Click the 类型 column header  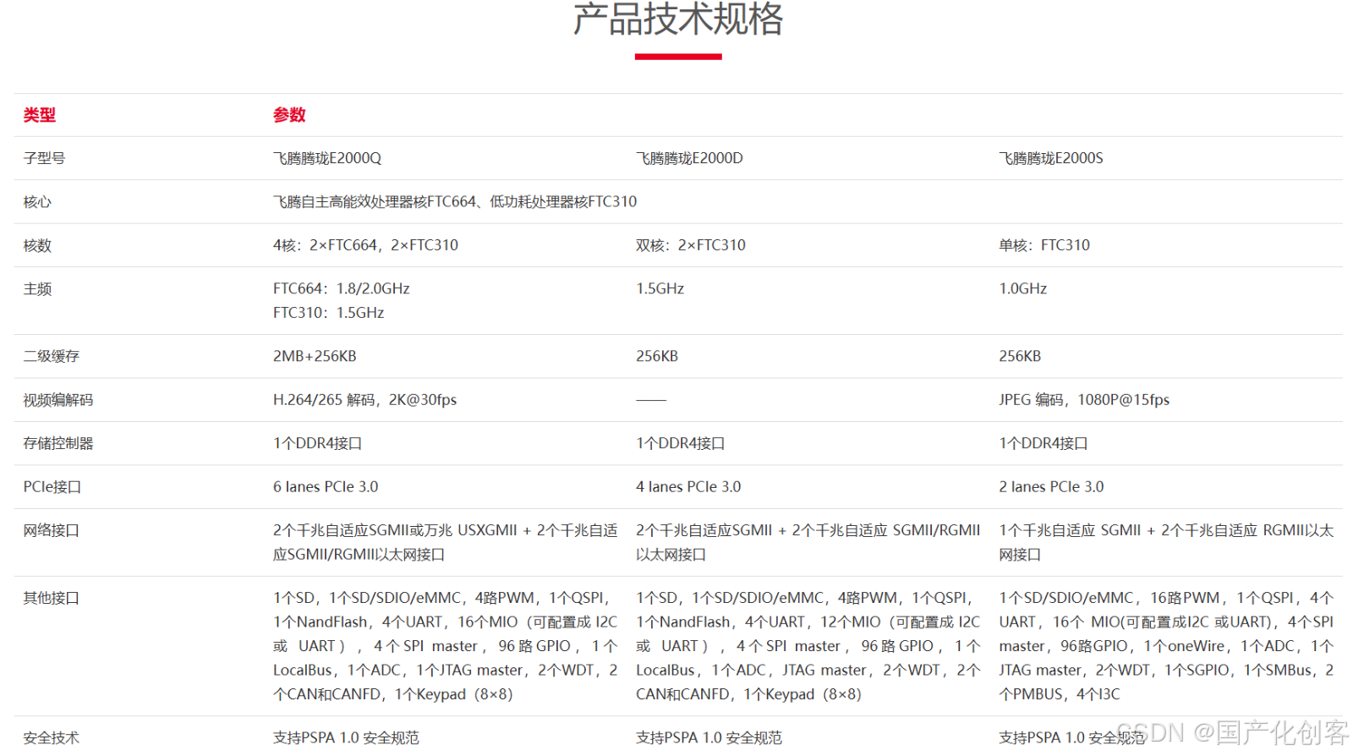tap(40, 115)
